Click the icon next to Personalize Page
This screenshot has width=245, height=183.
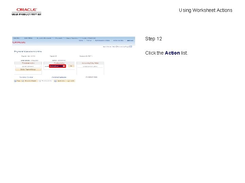131,46
